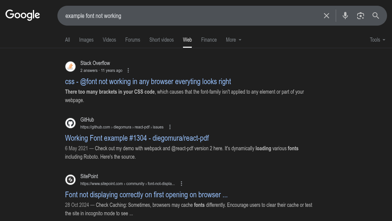This screenshot has height=221, width=392.
Task: Clear the search query with X icon
Action: [x=327, y=16]
